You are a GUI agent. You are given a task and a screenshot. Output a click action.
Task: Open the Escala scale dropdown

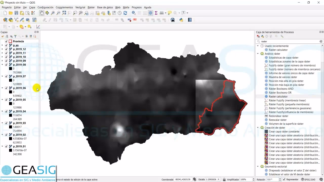[219, 179]
